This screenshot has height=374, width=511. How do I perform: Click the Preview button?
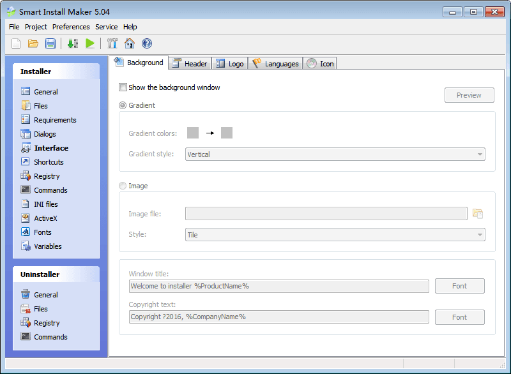469,95
